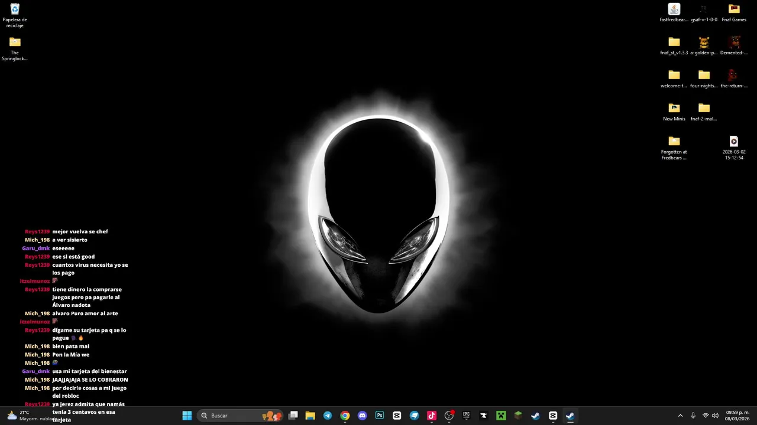Image resolution: width=757 pixels, height=425 pixels.
Task: Select the the-return-... game icon
Action: click(x=734, y=79)
